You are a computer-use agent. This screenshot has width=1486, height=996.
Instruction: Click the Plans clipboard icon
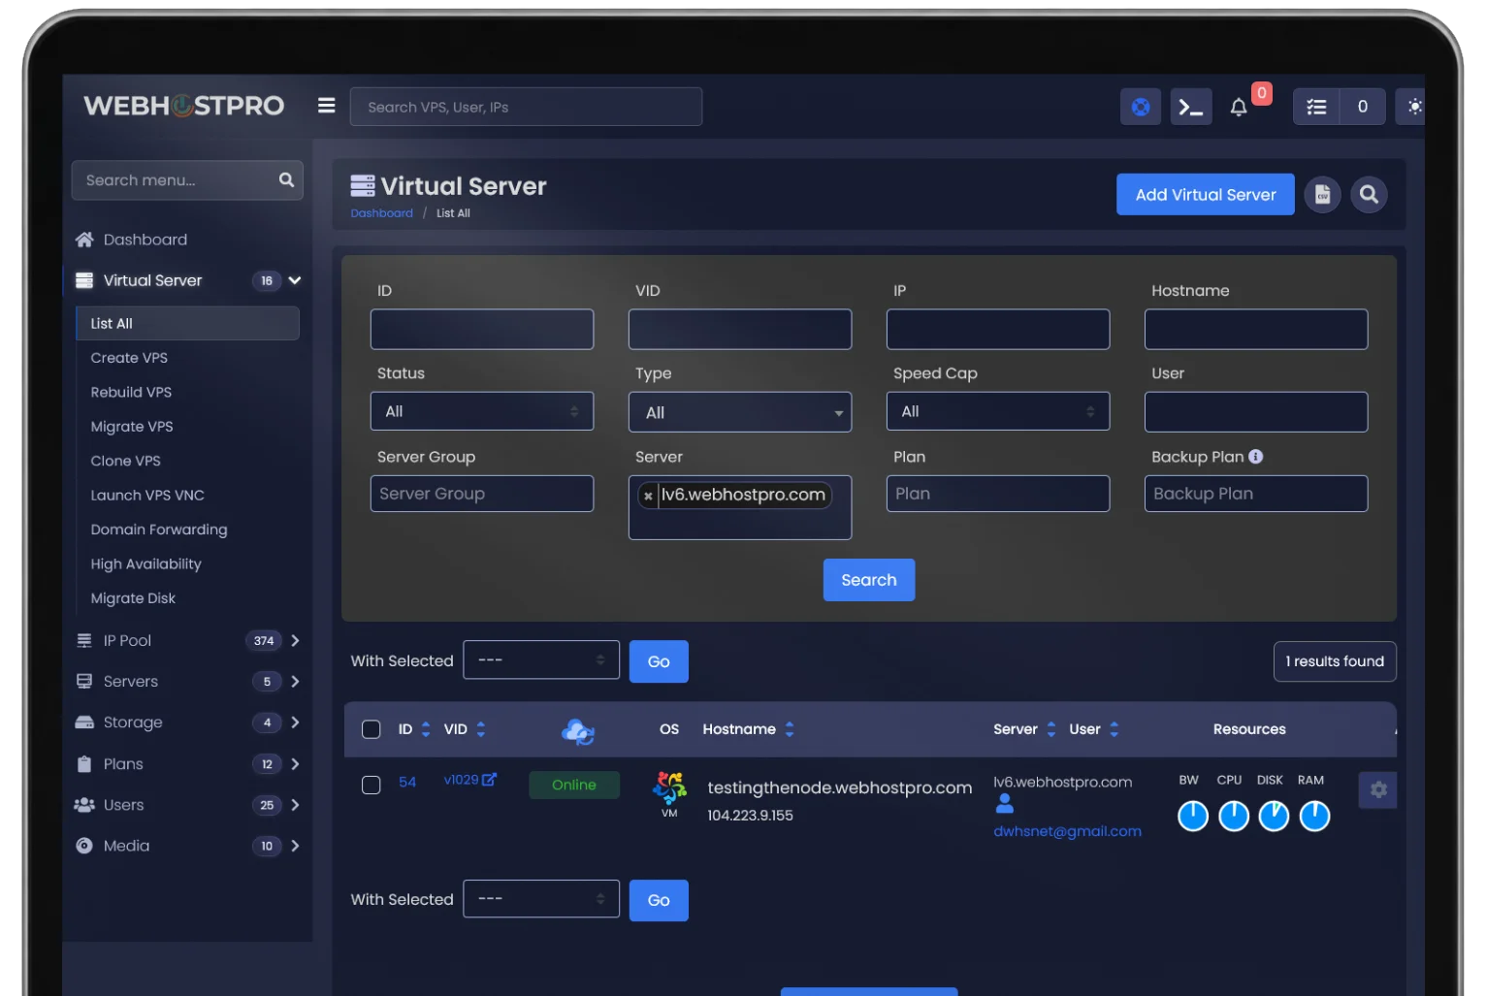(x=84, y=763)
